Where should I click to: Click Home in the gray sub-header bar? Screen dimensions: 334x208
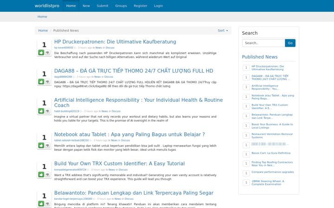tap(42, 17)
